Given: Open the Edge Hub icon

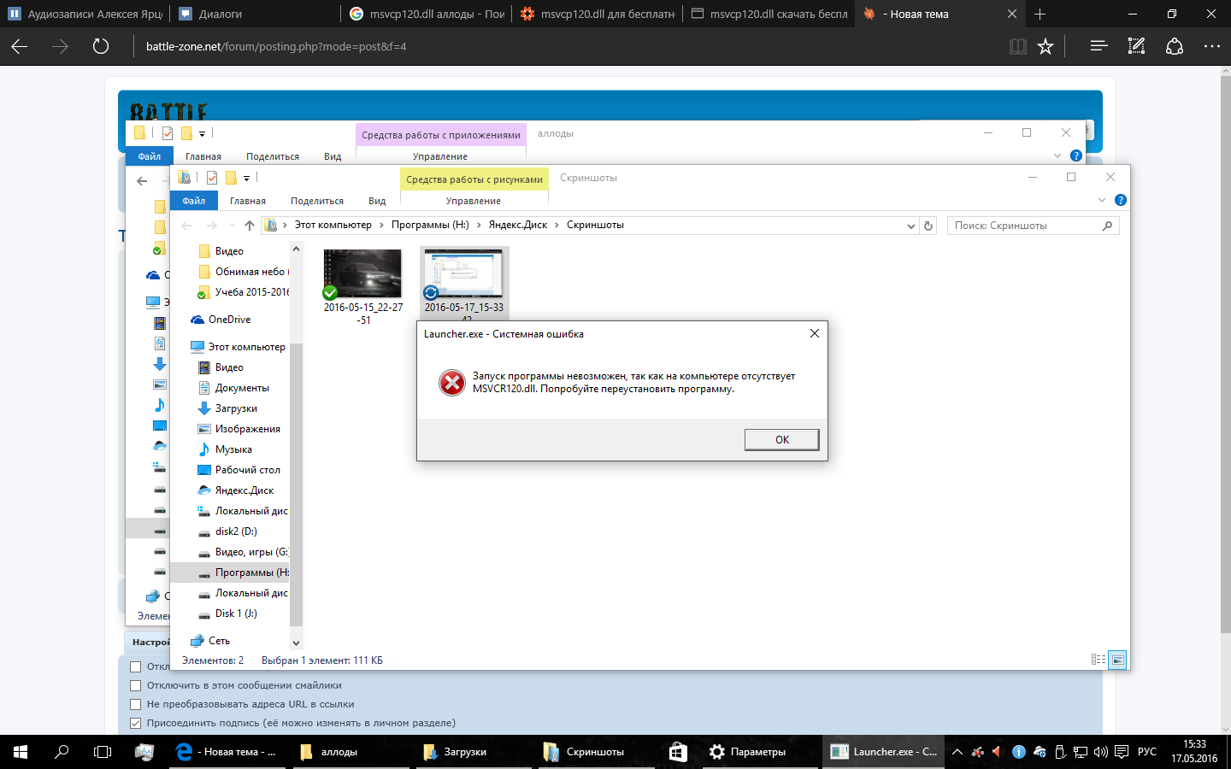Looking at the screenshot, I should (1098, 46).
